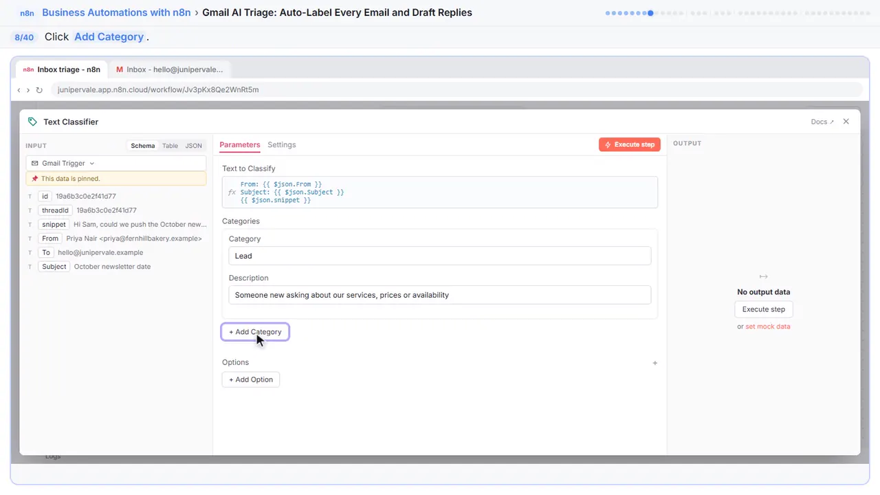Click the Add Category button
The width and height of the screenshot is (880, 495).
point(255,332)
